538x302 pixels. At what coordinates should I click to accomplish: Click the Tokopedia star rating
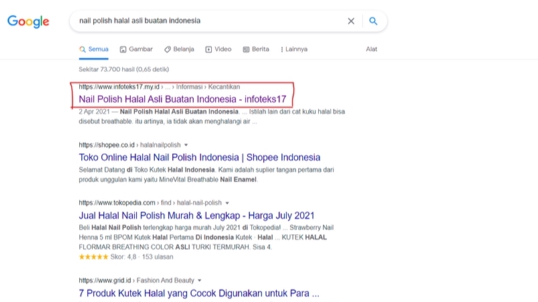click(x=93, y=257)
